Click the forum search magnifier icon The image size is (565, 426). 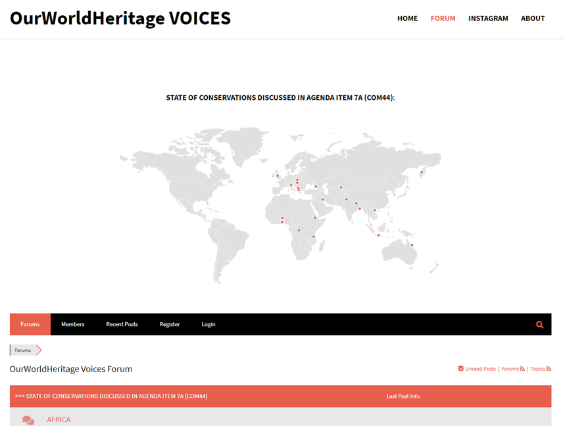(539, 325)
